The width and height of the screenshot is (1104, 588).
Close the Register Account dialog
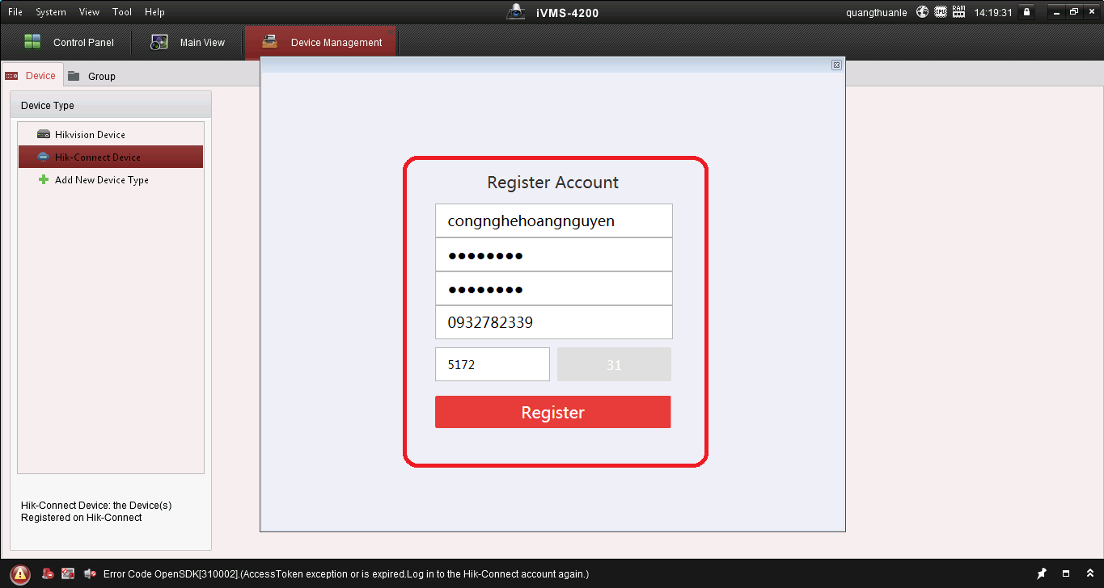coord(836,65)
